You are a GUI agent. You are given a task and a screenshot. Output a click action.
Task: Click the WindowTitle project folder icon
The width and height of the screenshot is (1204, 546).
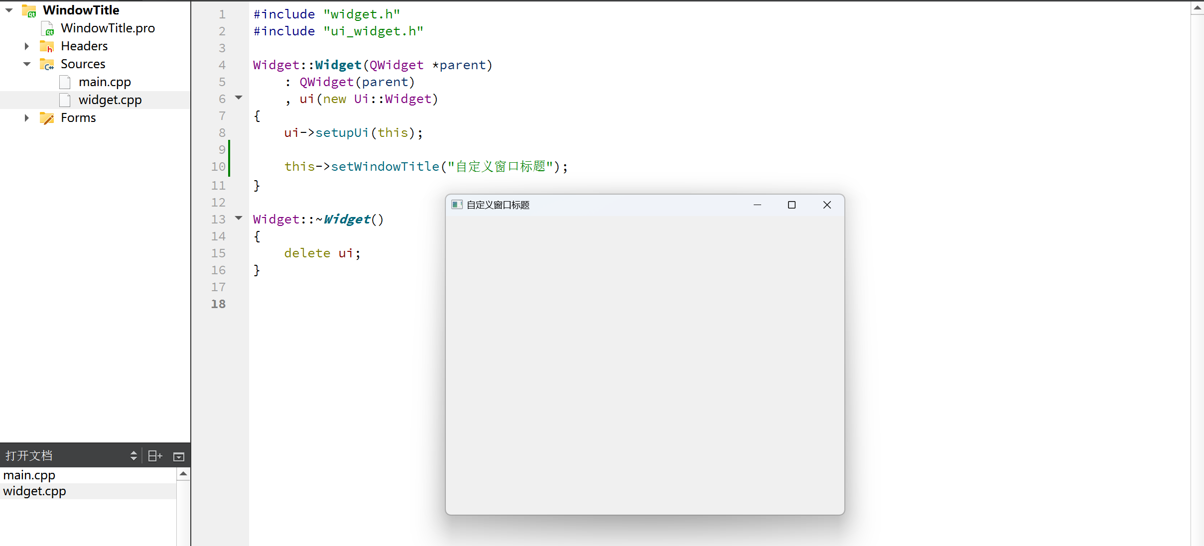coord(29,10)
